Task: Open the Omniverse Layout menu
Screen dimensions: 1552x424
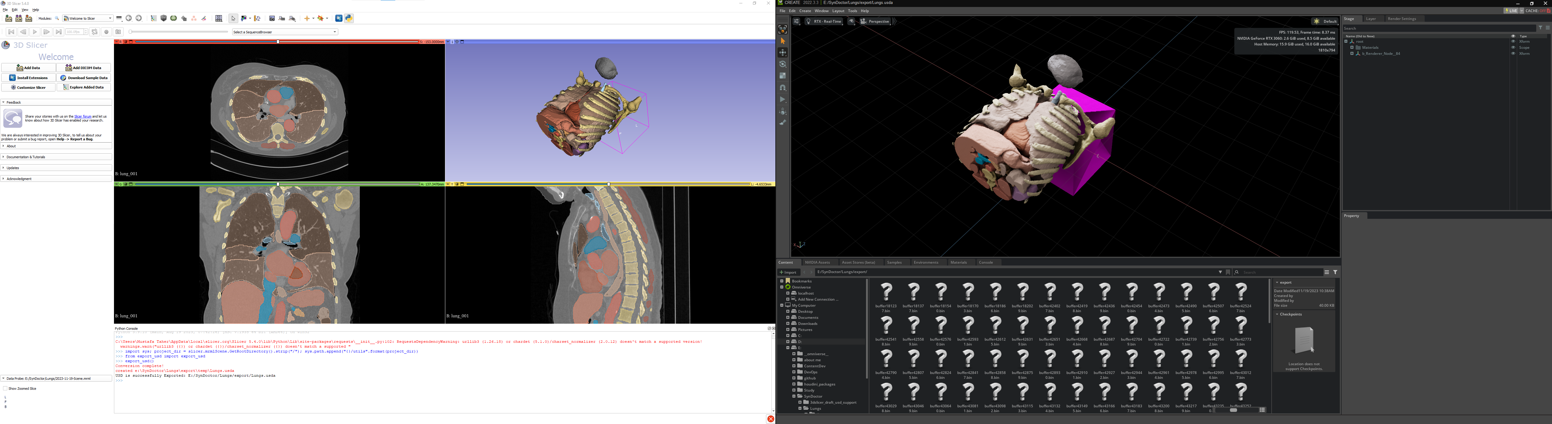Action: [x=838, y=11]
